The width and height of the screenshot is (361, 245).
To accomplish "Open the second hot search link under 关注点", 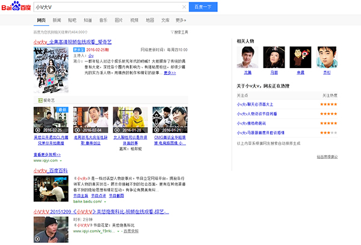I will (x=257, y=114).
